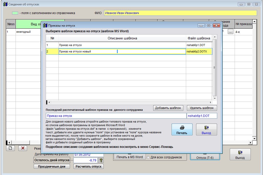Click the nshab6p2.DOTX file cell
The image size is (263, 175).
[199, 51]
